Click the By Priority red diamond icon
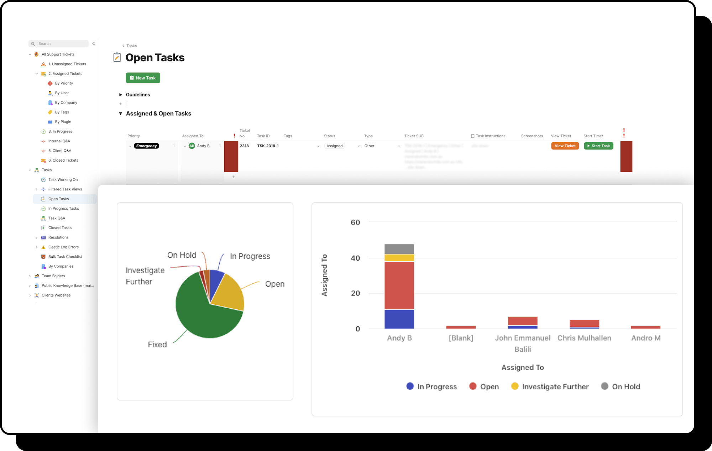Screen dimensions: 712x451 pos(50,83)
